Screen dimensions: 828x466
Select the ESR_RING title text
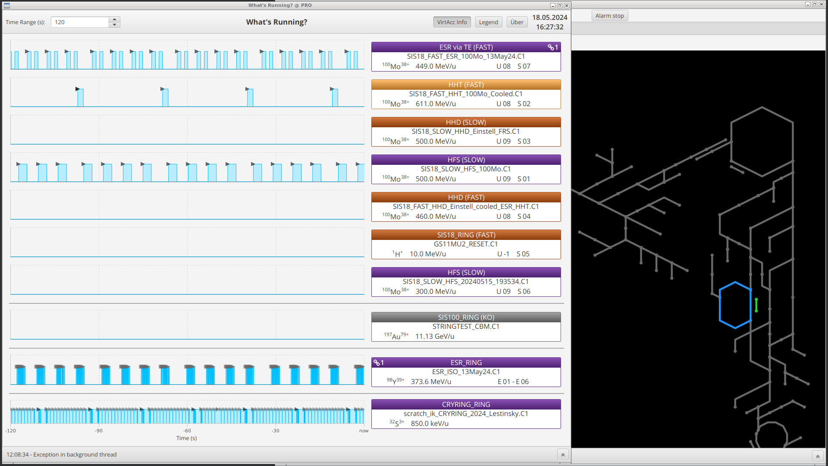point(466,362)
